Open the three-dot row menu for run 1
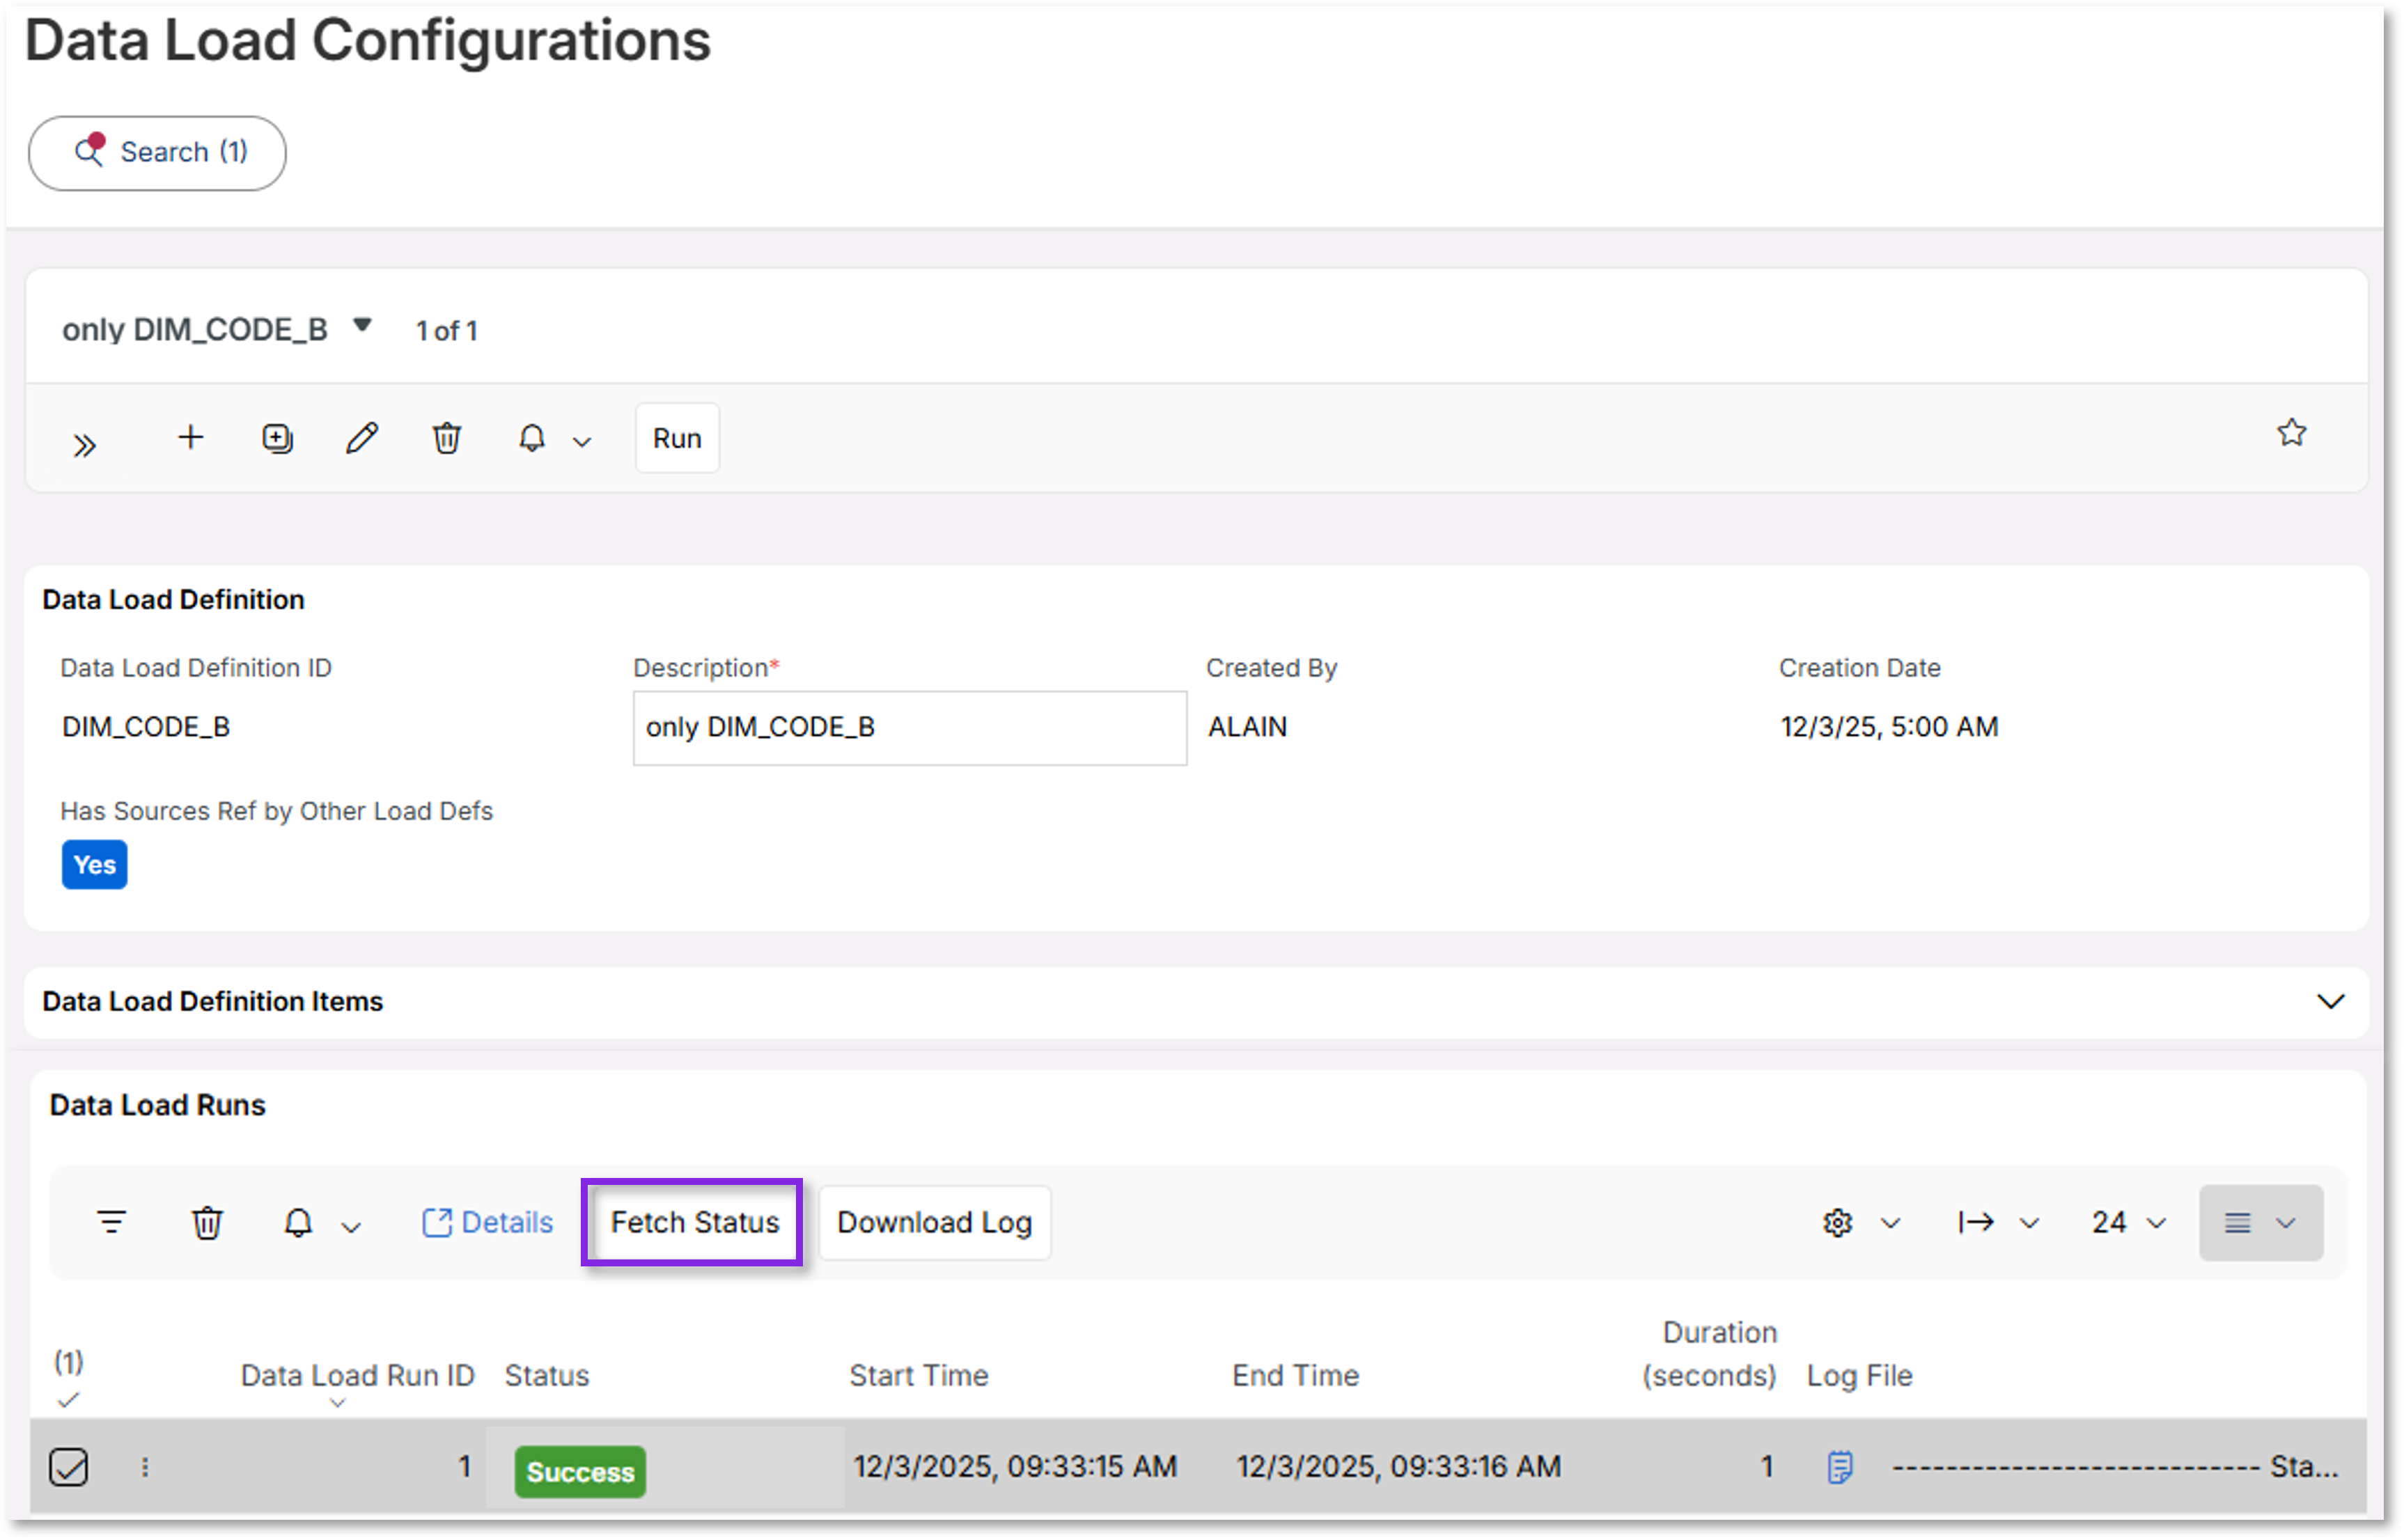This screenshot has width=2404, height=1540. coord(145,1467)
